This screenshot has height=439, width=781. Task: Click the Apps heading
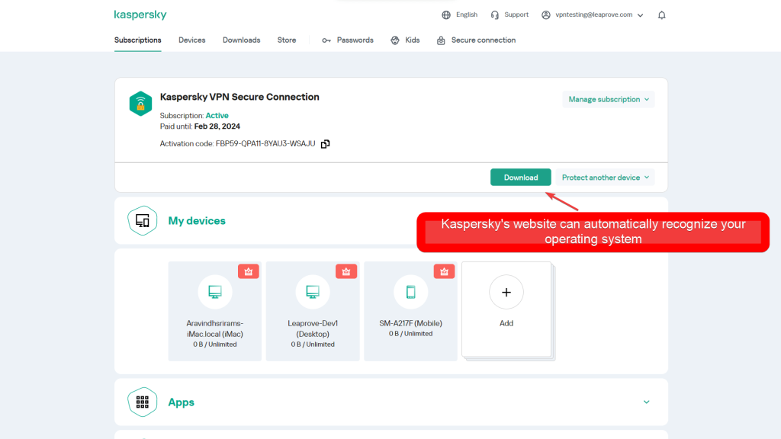pos(182,402)
